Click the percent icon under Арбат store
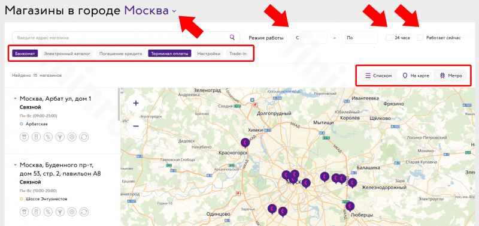Viewport: 479px width, 226px height. pyautogui.click(x=48, y=137)
